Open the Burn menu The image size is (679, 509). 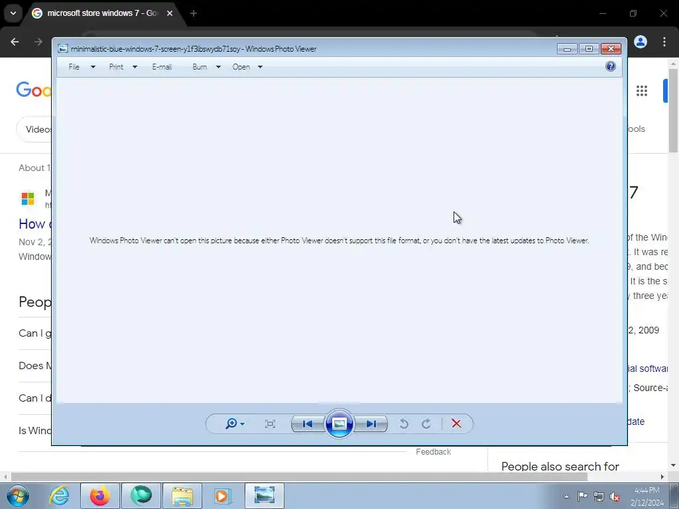(x=200, y=67)
